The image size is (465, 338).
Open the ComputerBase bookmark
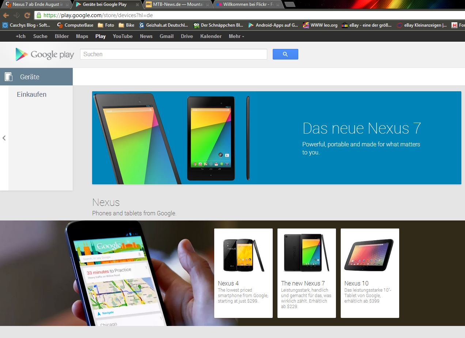pyautogui.click(x=75, y=25)
